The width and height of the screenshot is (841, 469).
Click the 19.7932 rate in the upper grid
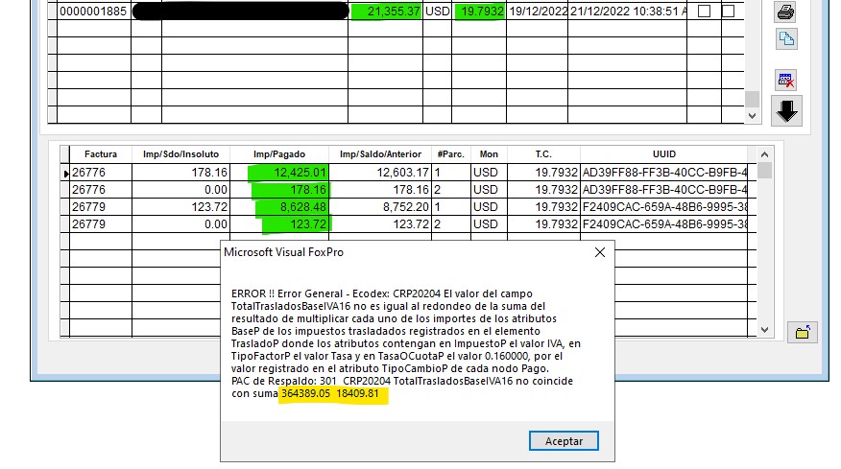click(479, 12)
